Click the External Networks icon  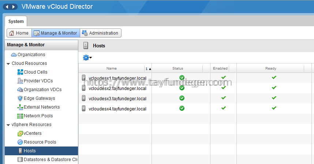20,107
